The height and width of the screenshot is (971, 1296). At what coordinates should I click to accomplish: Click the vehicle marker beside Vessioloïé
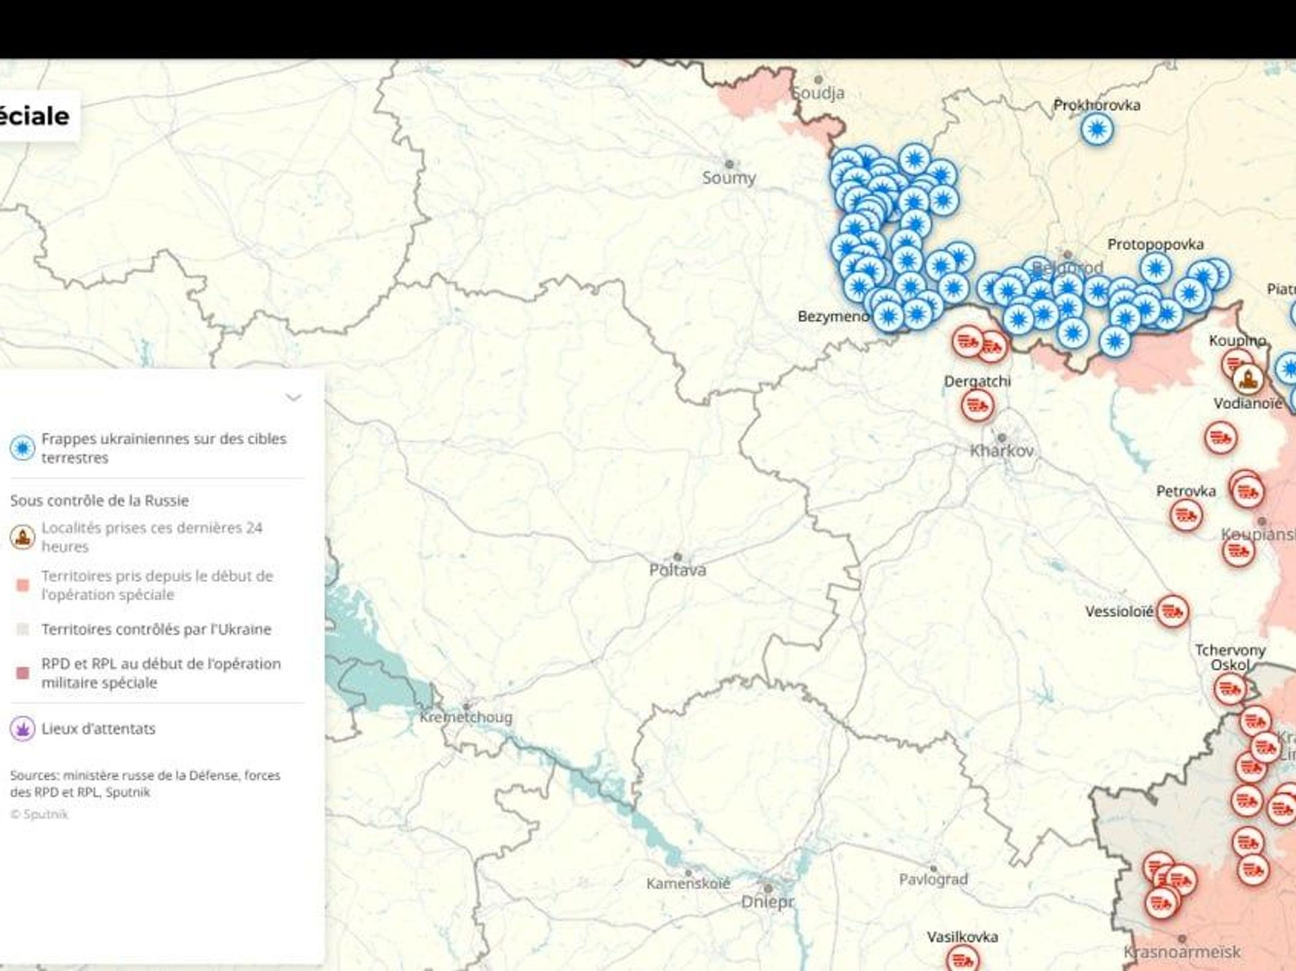click(x=1172, y=612)
